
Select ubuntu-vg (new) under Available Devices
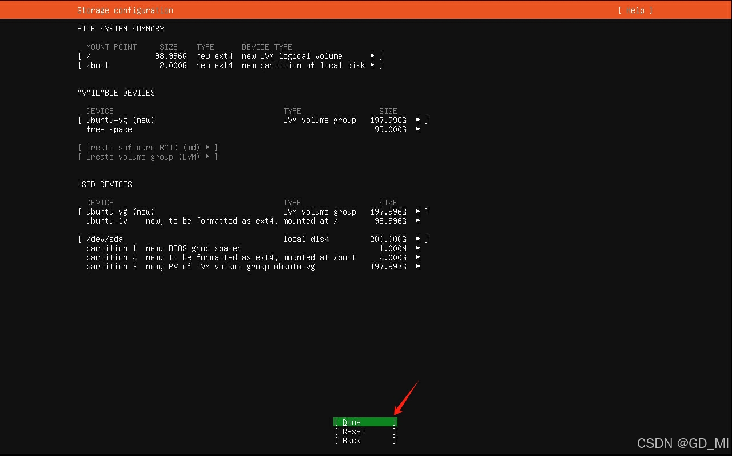253,120
